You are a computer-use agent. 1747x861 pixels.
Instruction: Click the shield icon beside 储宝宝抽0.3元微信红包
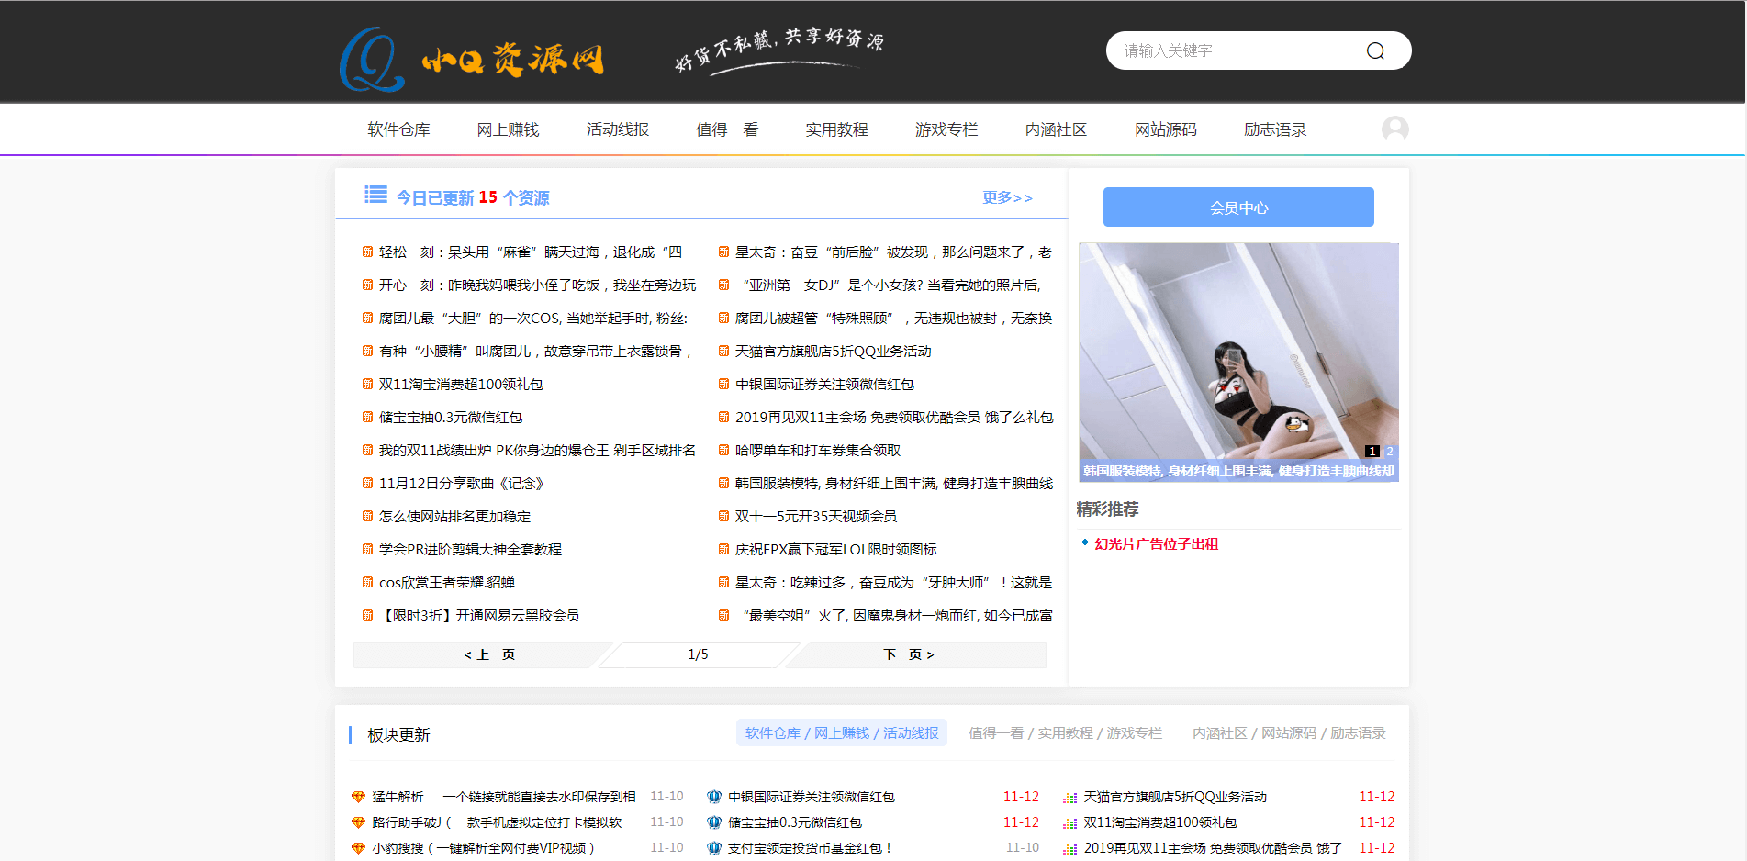[714, 822]
